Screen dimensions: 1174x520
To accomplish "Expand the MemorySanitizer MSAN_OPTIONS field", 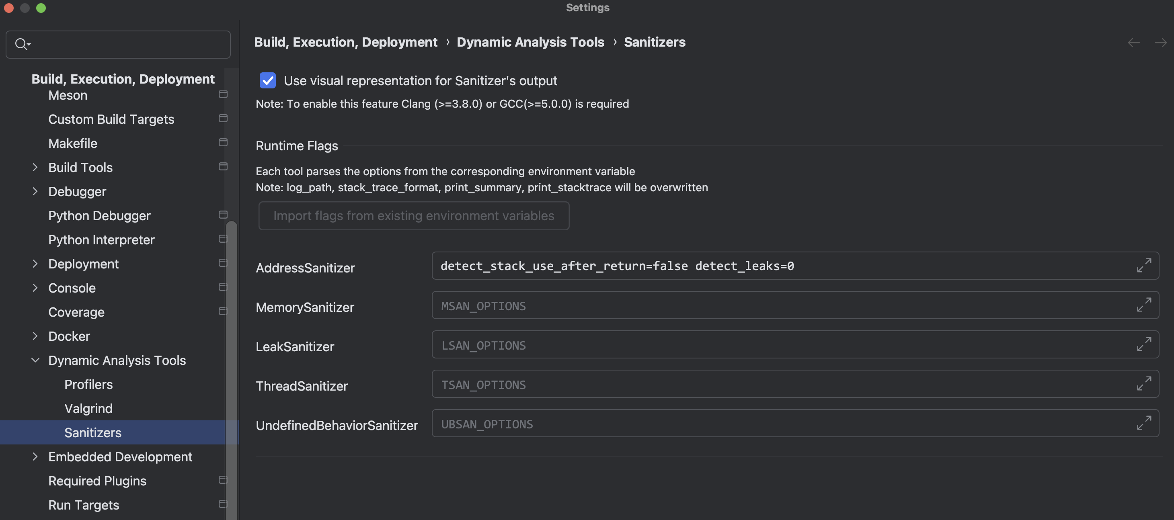I will (1144, 305).
